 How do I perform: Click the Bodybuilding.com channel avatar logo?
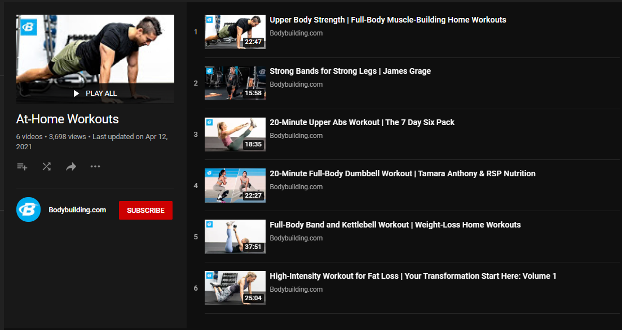coord(29,209)
